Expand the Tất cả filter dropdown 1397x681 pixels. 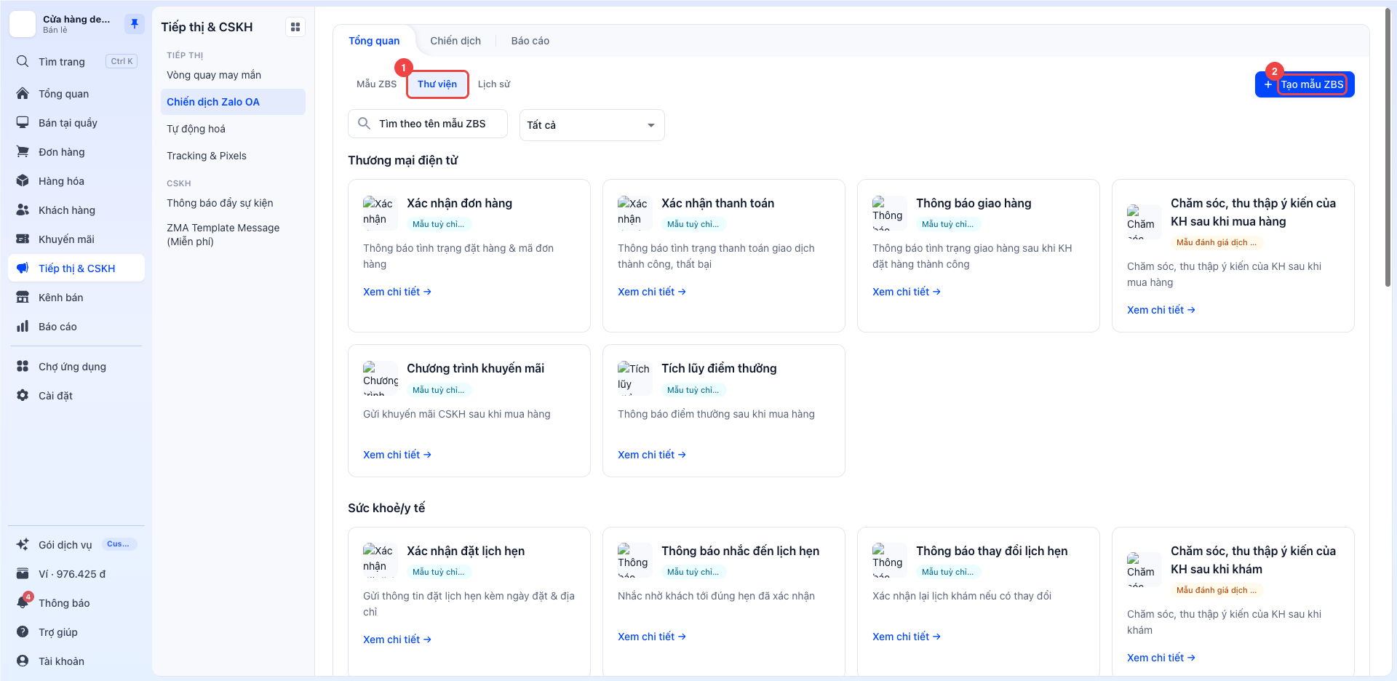592,125
